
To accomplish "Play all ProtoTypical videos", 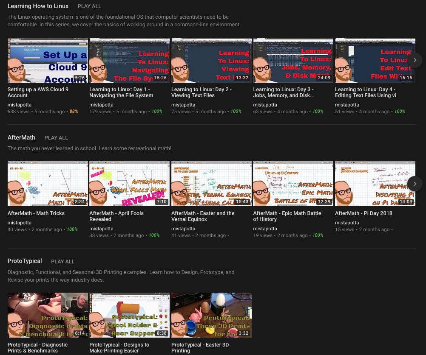I will [63, 262].
